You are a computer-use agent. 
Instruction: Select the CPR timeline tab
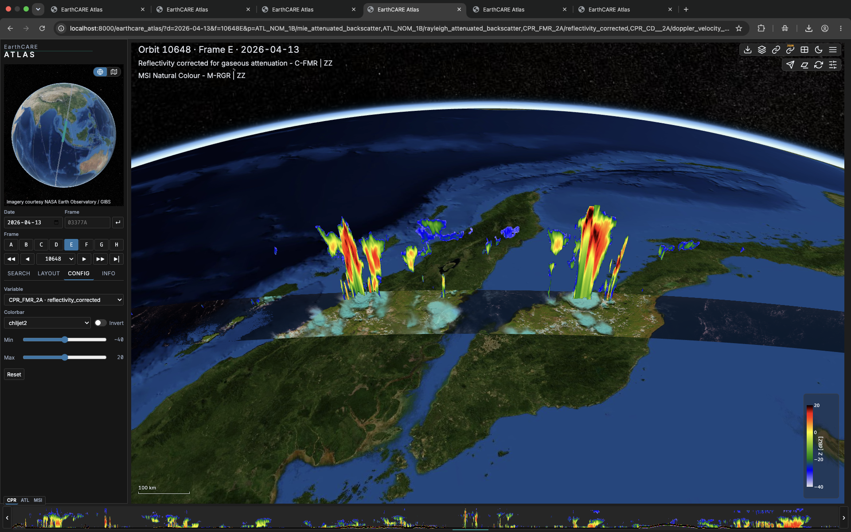12,500
